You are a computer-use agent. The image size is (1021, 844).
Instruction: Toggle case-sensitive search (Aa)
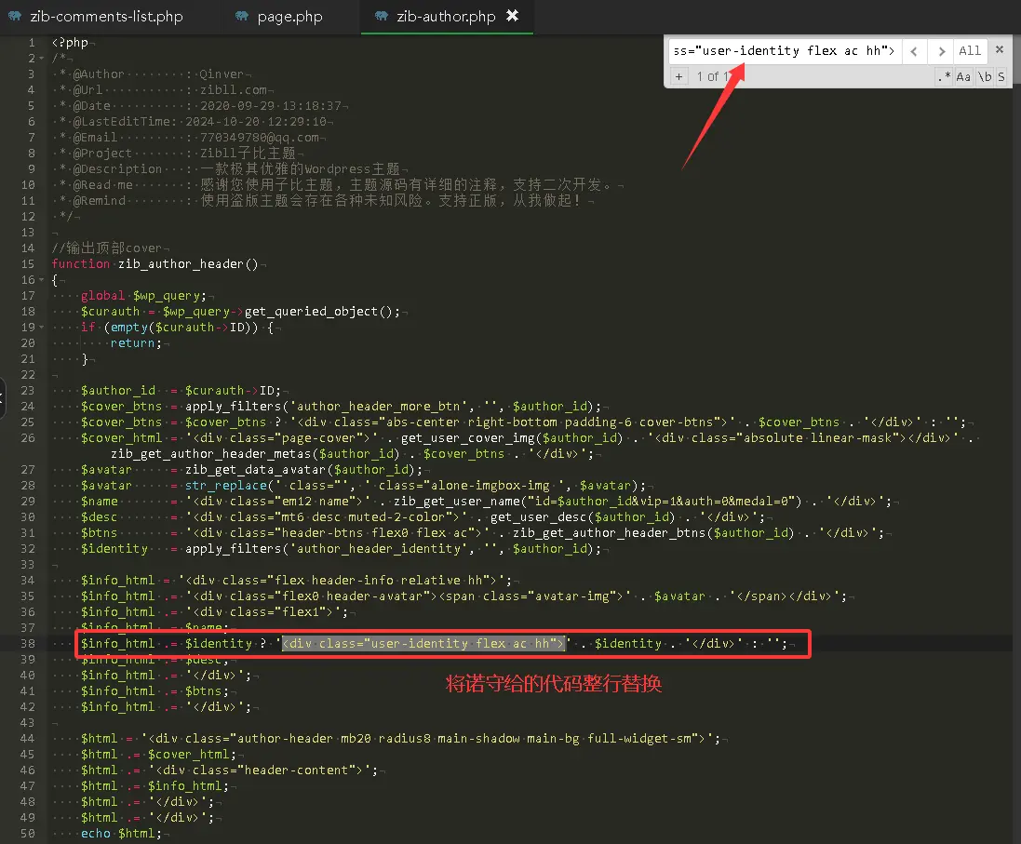(x=964, y=76)
